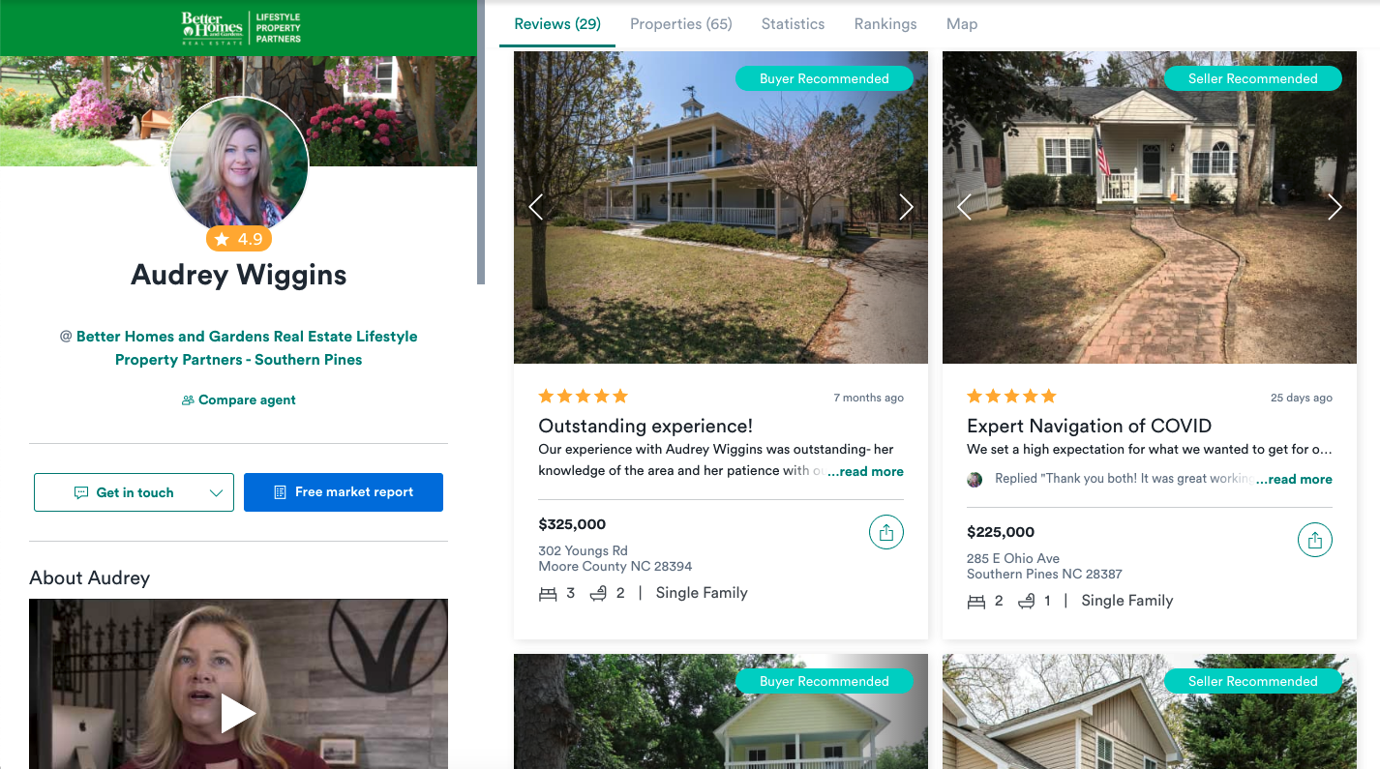Click share icon on 302 Youngs Rd listing
The width and height of the screenshot is (1380, 769).
(885, 532)
